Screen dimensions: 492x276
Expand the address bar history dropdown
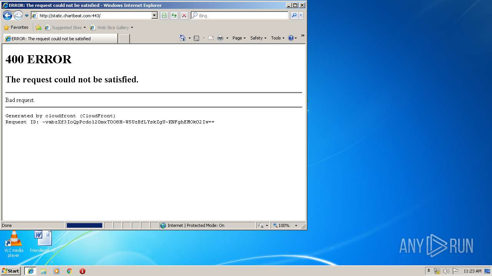point(155,15)
